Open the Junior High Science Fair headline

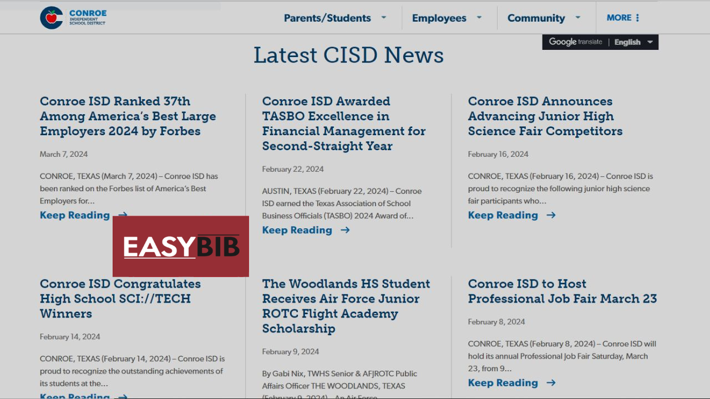545,116
